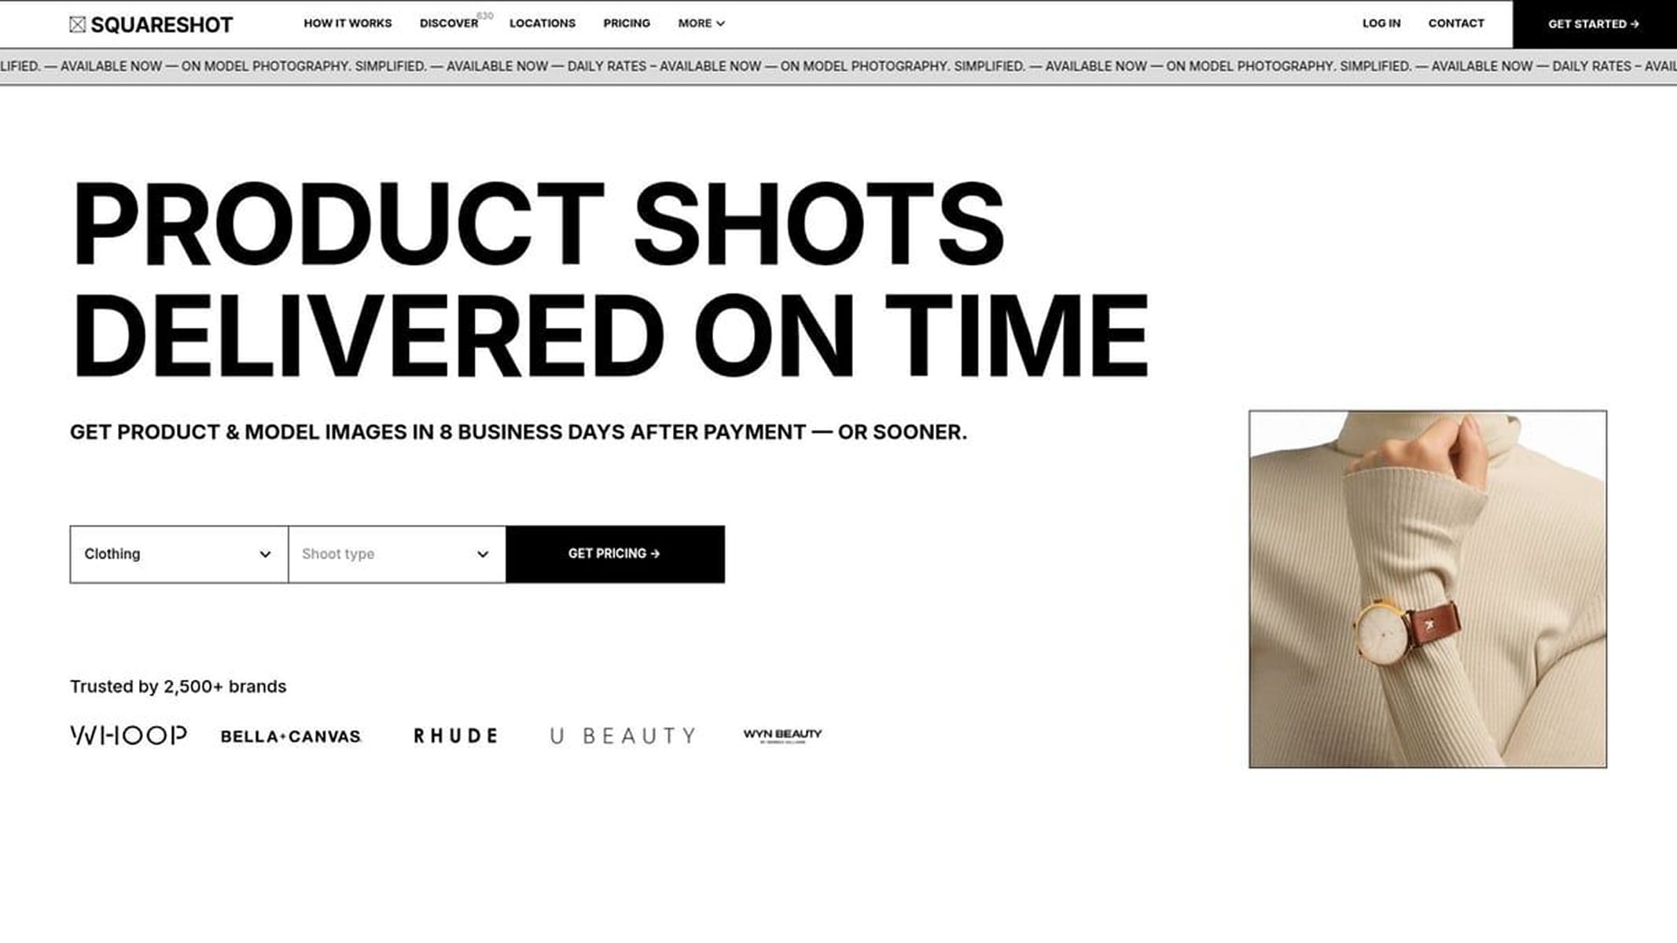Go to the Discover menu item
This screenshot has height=943, width=1677.
pyautogui.click(x=449, y=24)
